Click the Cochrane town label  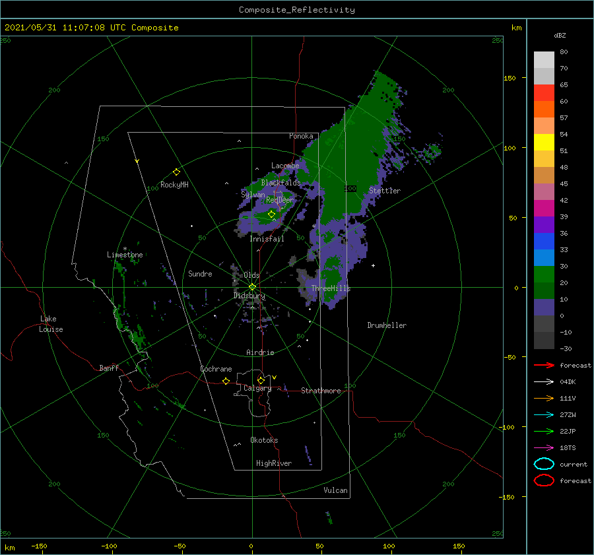coord(216,369)
